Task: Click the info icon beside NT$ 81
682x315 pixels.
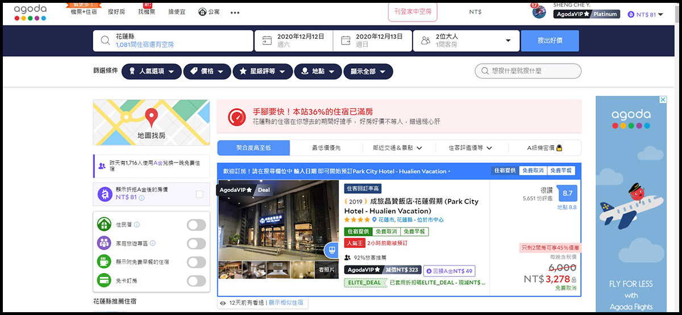Action: click(x=142, y=198)
